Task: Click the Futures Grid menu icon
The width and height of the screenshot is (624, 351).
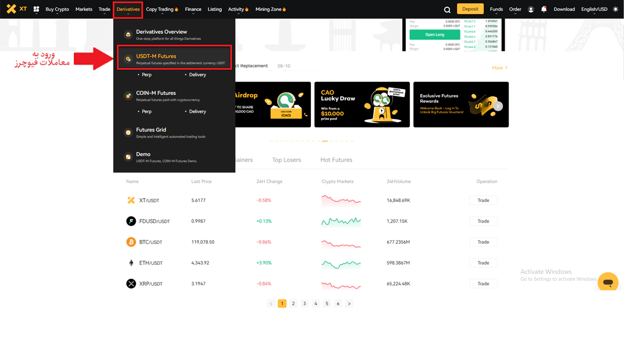Action: [128, 133]
